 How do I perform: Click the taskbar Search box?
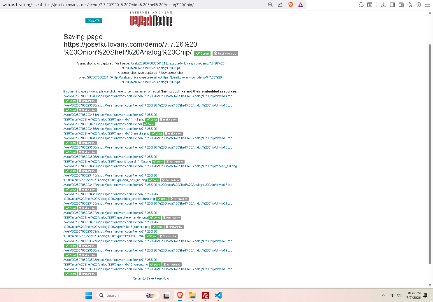tap(128, 295)
